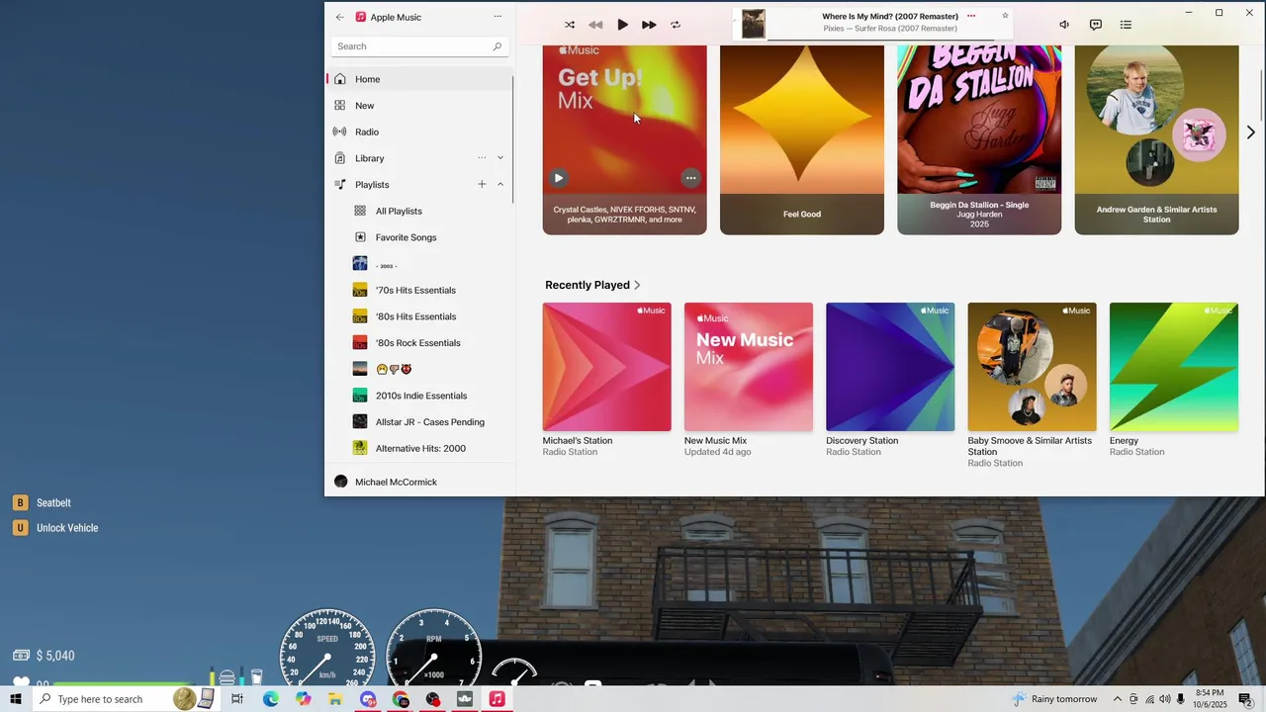Image resolution: width=1266 pixels, height=712 pixels.
Task: Click the now playing album artwork
Action: pyautogui.click(x=754, y=24)
